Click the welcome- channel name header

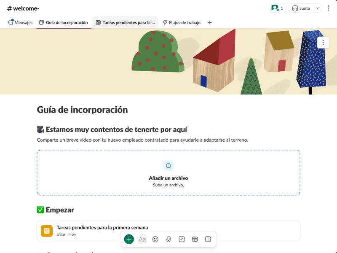point(23,8)
